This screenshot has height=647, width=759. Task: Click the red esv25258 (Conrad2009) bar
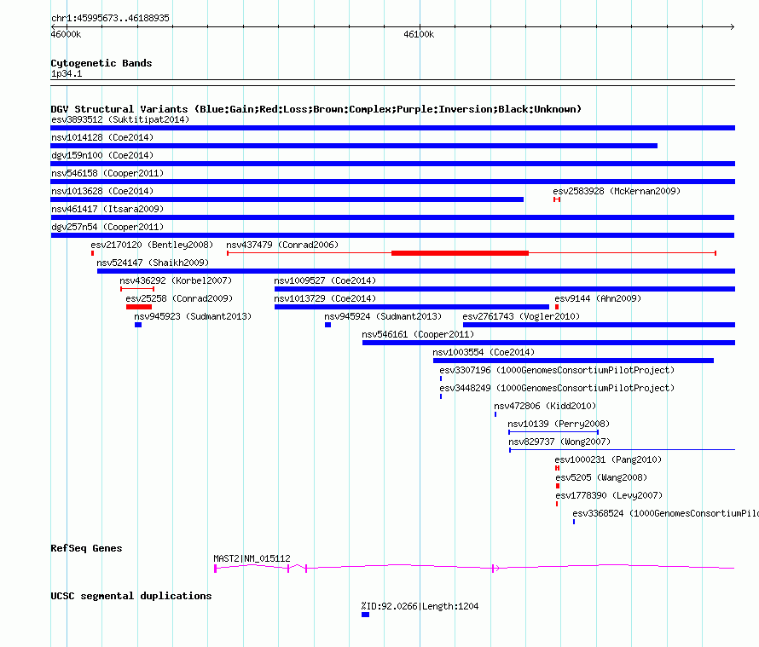(x=139, y=307)
